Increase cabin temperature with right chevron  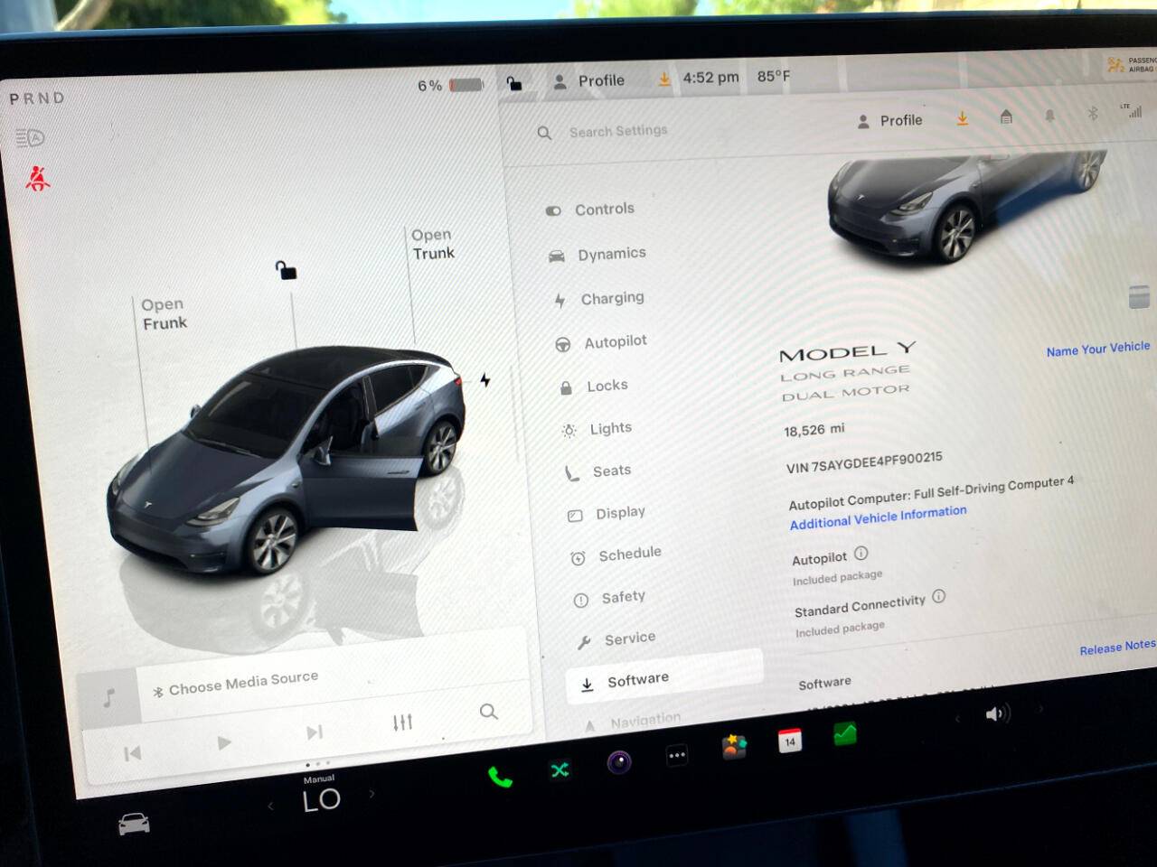pos(372,794)
